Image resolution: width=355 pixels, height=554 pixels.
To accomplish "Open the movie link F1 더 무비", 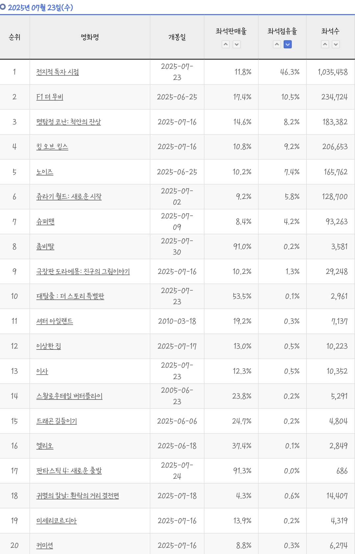I will pyautogui.click(x=50, y=97).
